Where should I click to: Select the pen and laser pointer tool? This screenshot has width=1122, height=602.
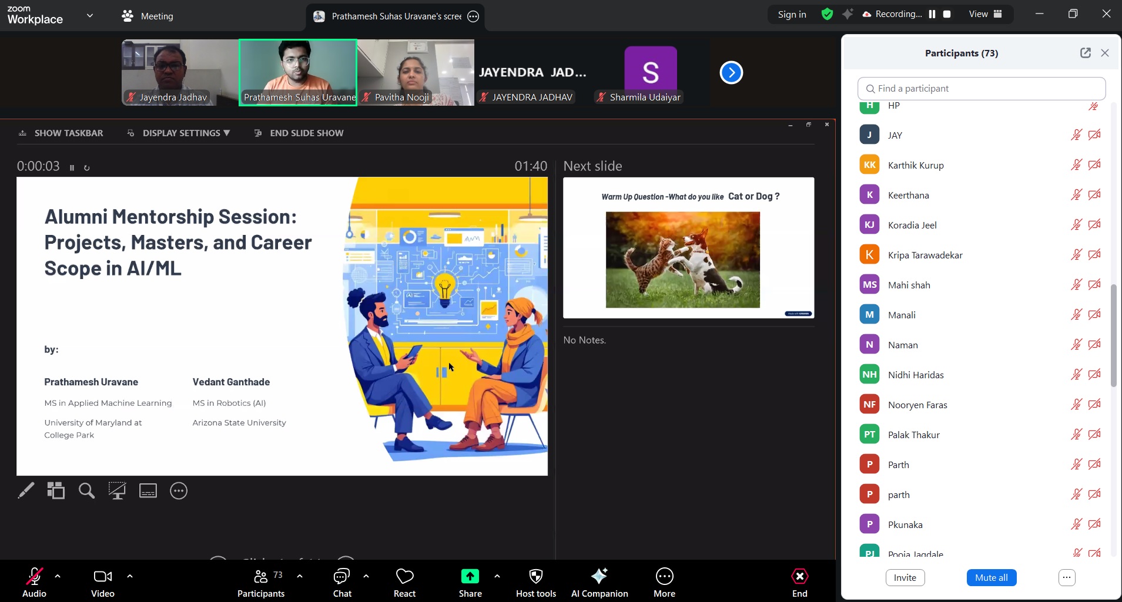click(x=26, y=490)
